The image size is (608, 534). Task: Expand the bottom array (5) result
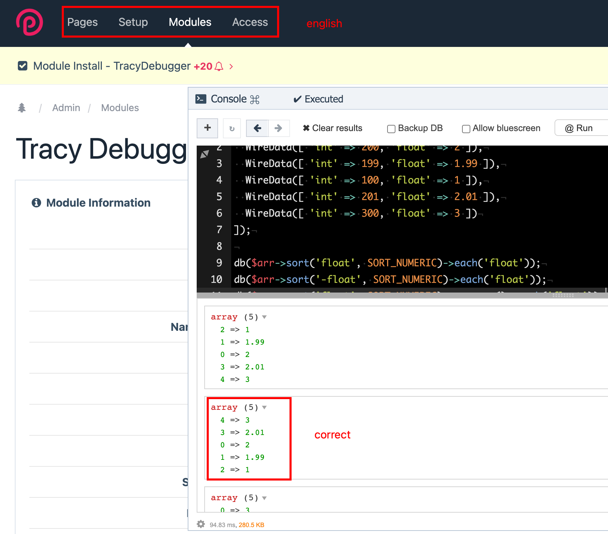pyautogui.click(x=264, y=498)
